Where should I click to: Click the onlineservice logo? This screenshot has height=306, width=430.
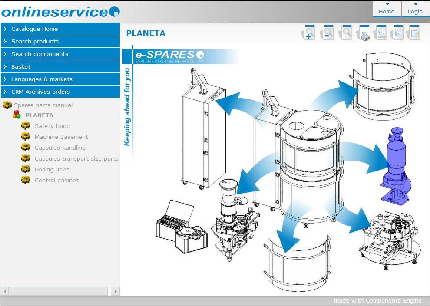[60, 12]
